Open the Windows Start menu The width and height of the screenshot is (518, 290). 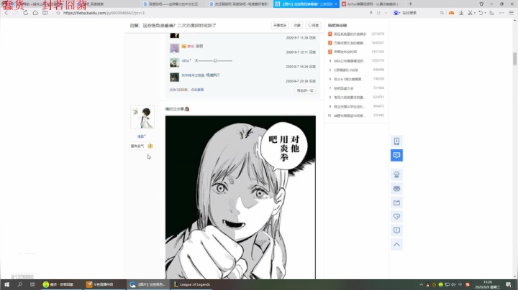pos(6,284)
